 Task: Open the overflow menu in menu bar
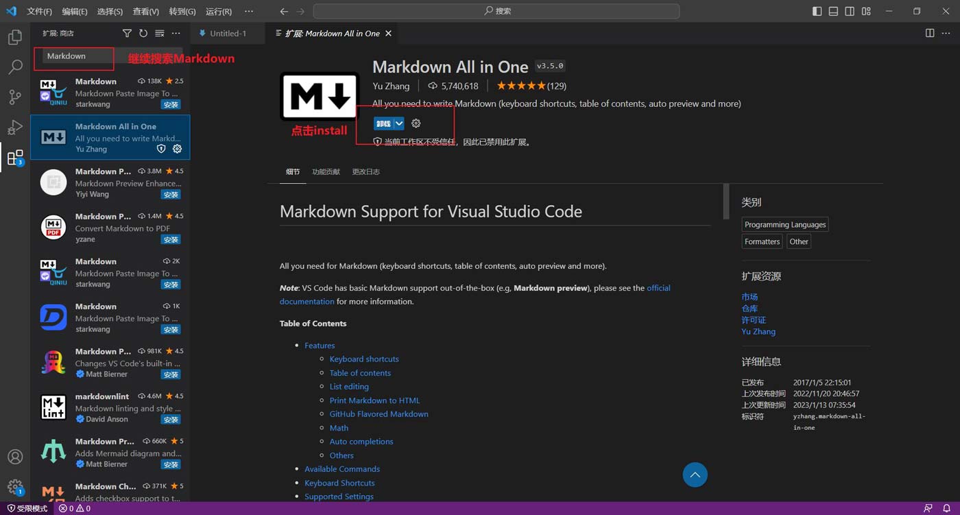tap(249, 11)
